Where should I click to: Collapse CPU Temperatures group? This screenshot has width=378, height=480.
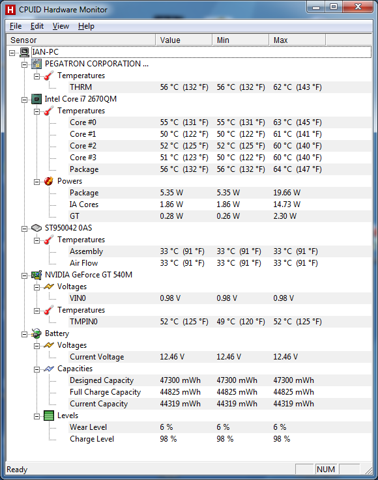(x=36, y=111)
